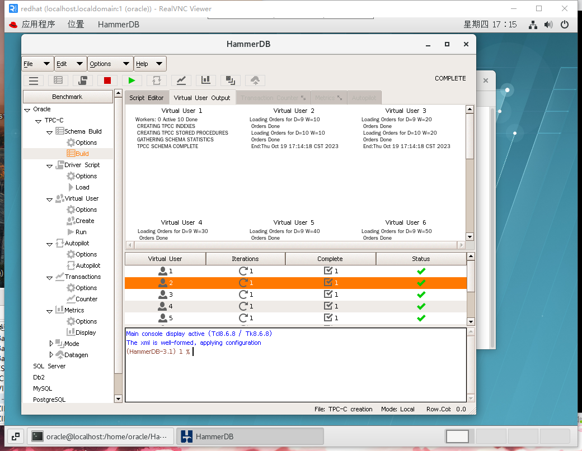This screenshot has height=451, width=582.
Task: Switch to the Script Editor tab
Action: pyautogui.click(x=146, y=98)
